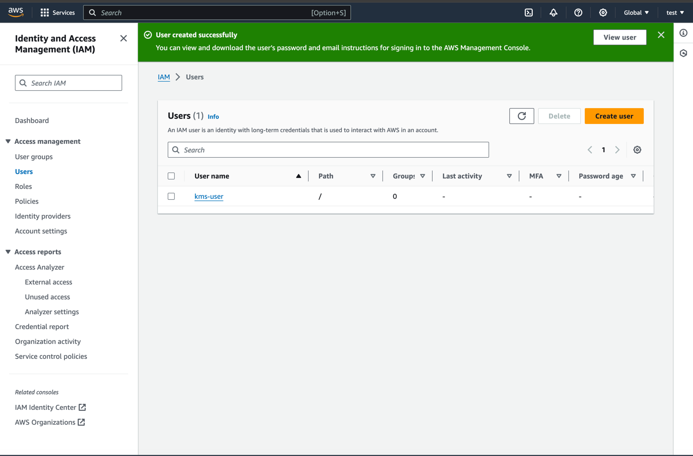Open the console settings gear in top bar
Viewport: 693px width, 456px height.
click(x=603, y=12)
